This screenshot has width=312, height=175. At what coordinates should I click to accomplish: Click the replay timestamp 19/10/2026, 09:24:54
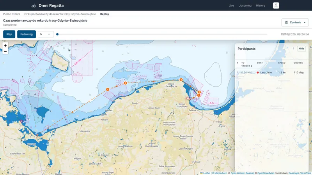(x=294, y=34)
